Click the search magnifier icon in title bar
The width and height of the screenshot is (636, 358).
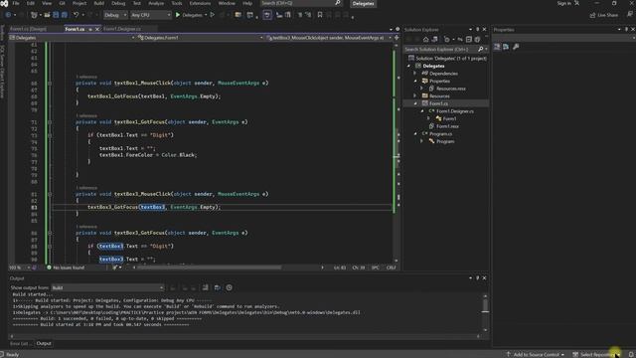point(338,3)
